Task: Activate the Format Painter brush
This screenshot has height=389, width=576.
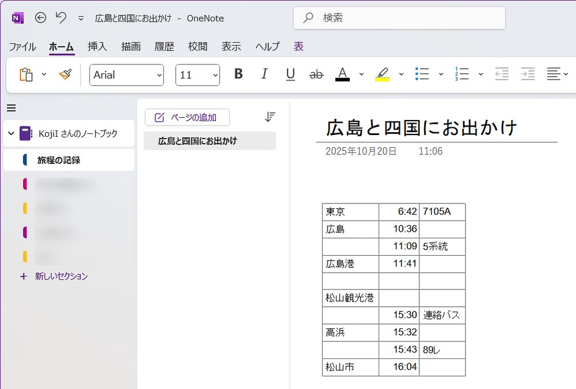Action: tap(65, 74)
